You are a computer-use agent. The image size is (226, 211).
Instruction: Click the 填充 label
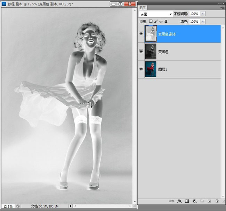184,22
